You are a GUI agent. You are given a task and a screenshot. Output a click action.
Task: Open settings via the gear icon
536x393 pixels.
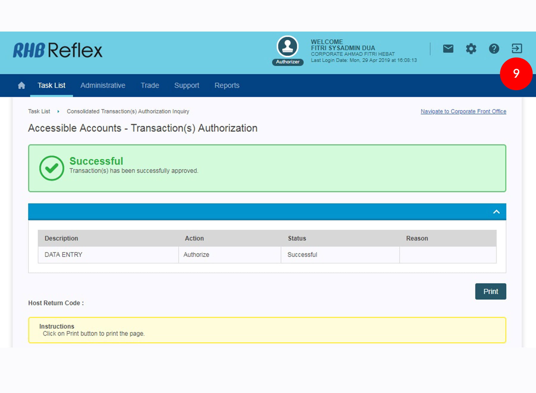pos(471,49)
